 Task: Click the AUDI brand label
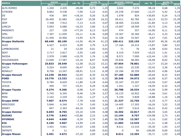pyautogui.click(x=5, y=45)
